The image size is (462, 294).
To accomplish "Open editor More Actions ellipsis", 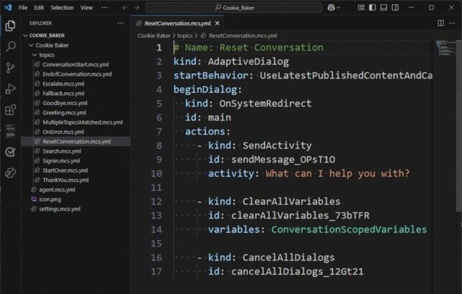I will [452, 23].
